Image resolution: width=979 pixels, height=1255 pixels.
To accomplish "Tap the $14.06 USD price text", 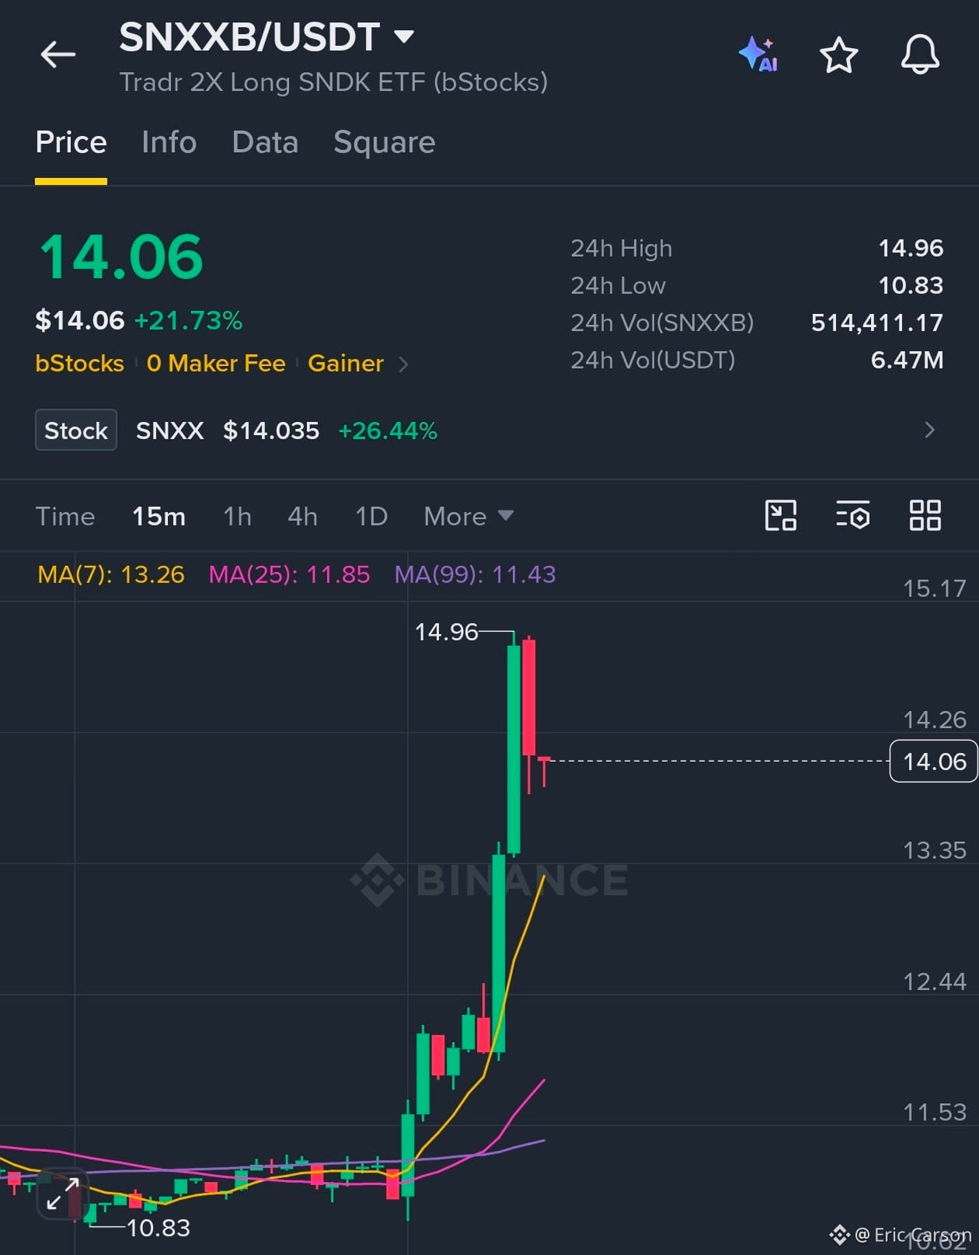I will pyautogui.click(x=80, y=320).
